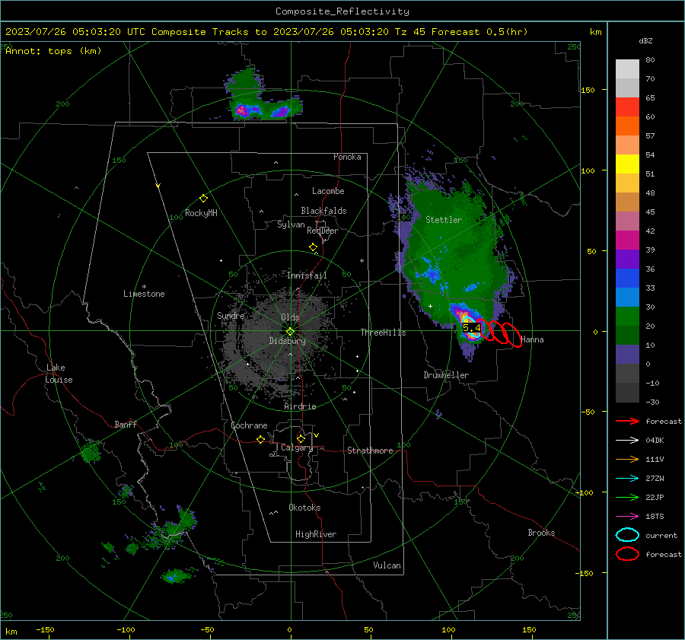This screenshot has height=640, width=685.
Task: Click the RockyMH label
Action: pos(201,213)
